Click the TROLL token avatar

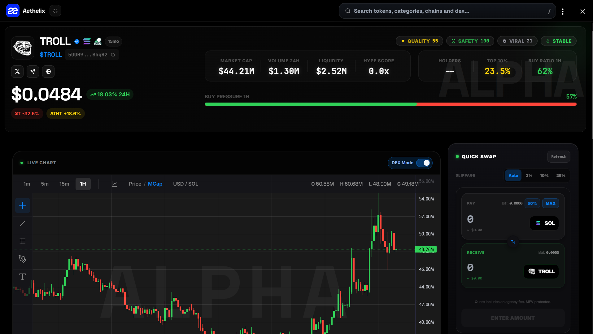point(23,47)
